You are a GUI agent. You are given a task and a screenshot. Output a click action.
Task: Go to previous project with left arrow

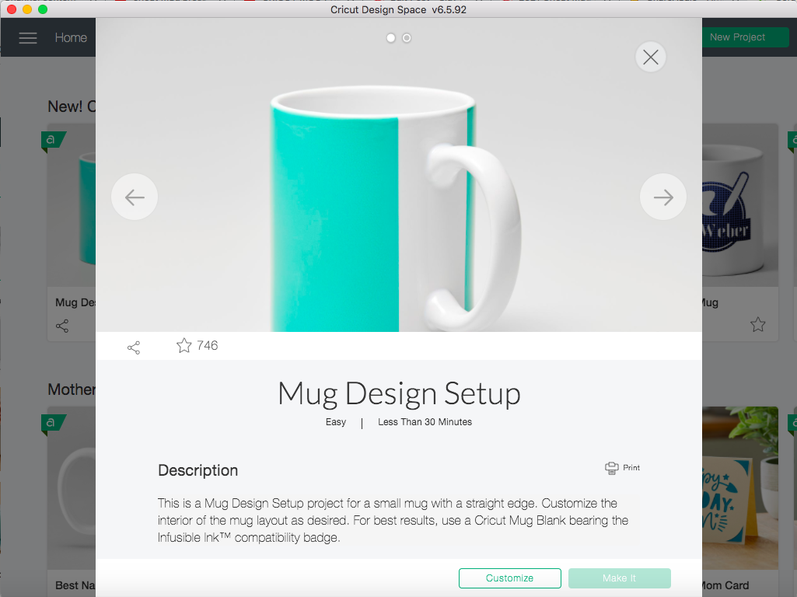(x=135, y=197)
